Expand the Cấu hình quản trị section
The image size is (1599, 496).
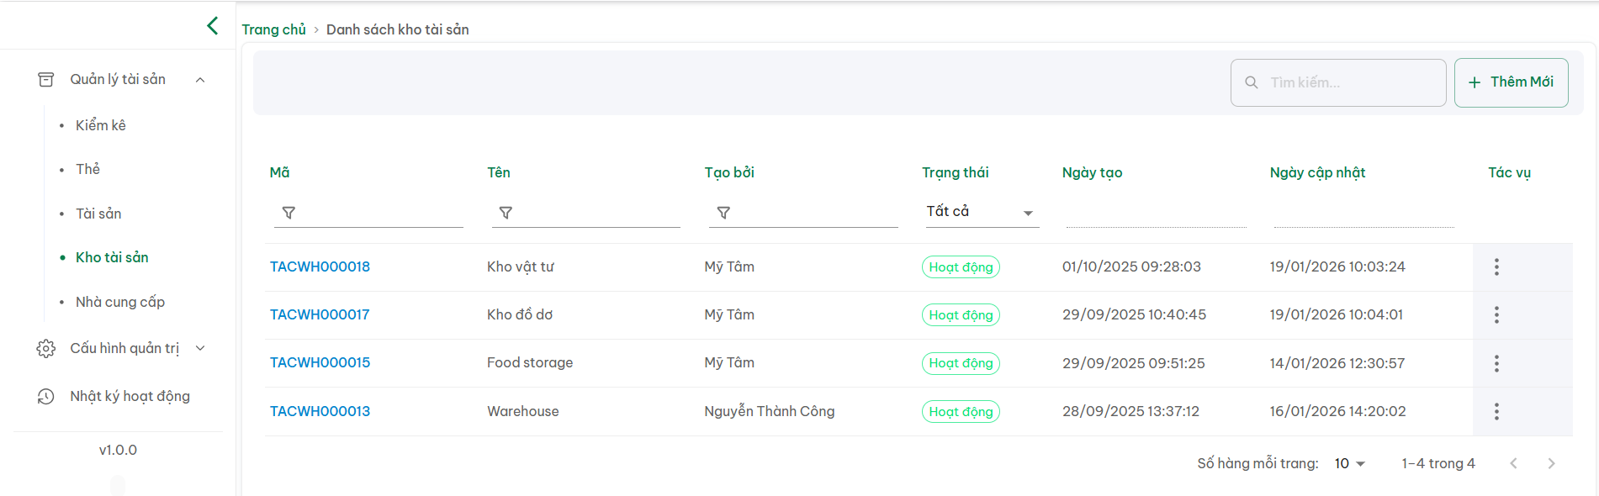(200, 348)
